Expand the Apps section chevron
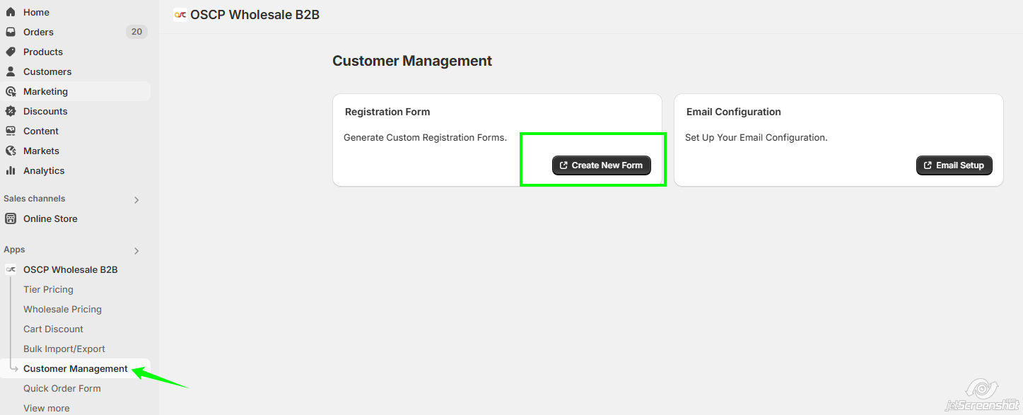1023x415 pixels. [x=136, y=251]
